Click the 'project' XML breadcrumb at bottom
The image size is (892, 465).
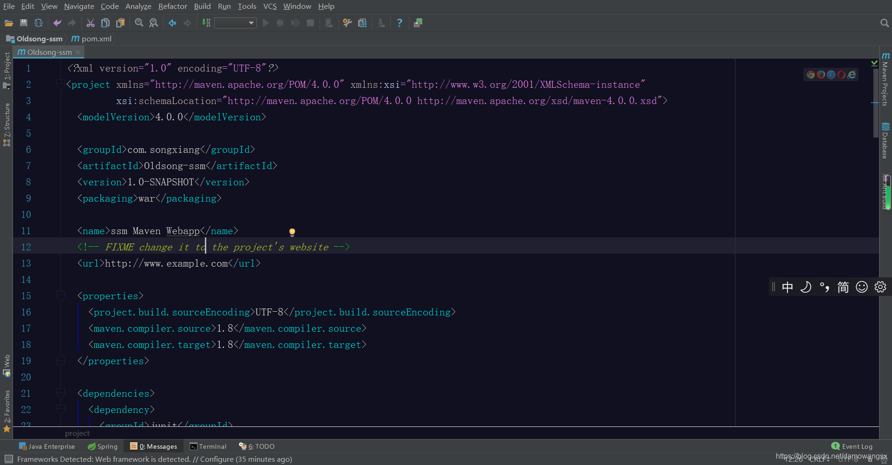coord(77,433)
